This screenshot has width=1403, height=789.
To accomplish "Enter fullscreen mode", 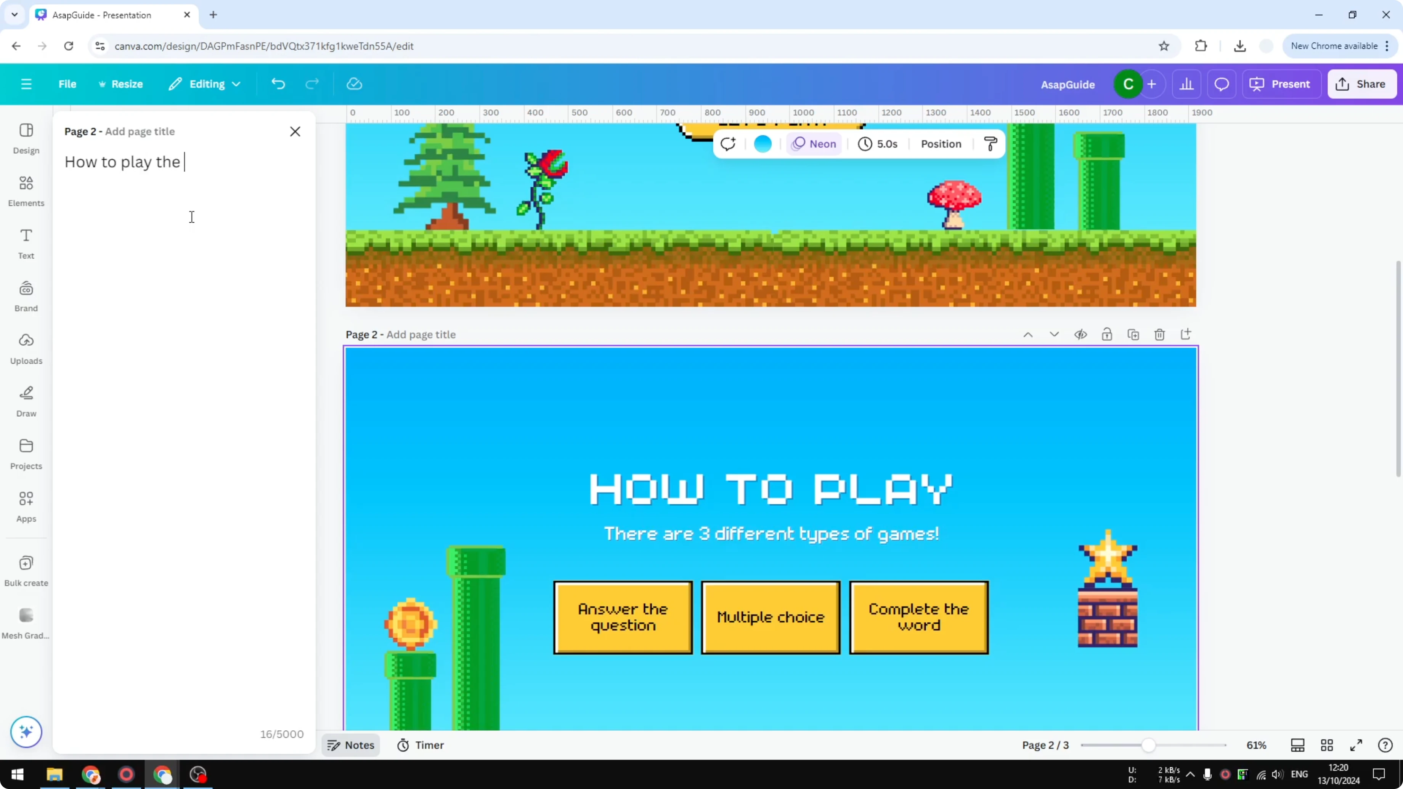I will (x=1356, y=745).
